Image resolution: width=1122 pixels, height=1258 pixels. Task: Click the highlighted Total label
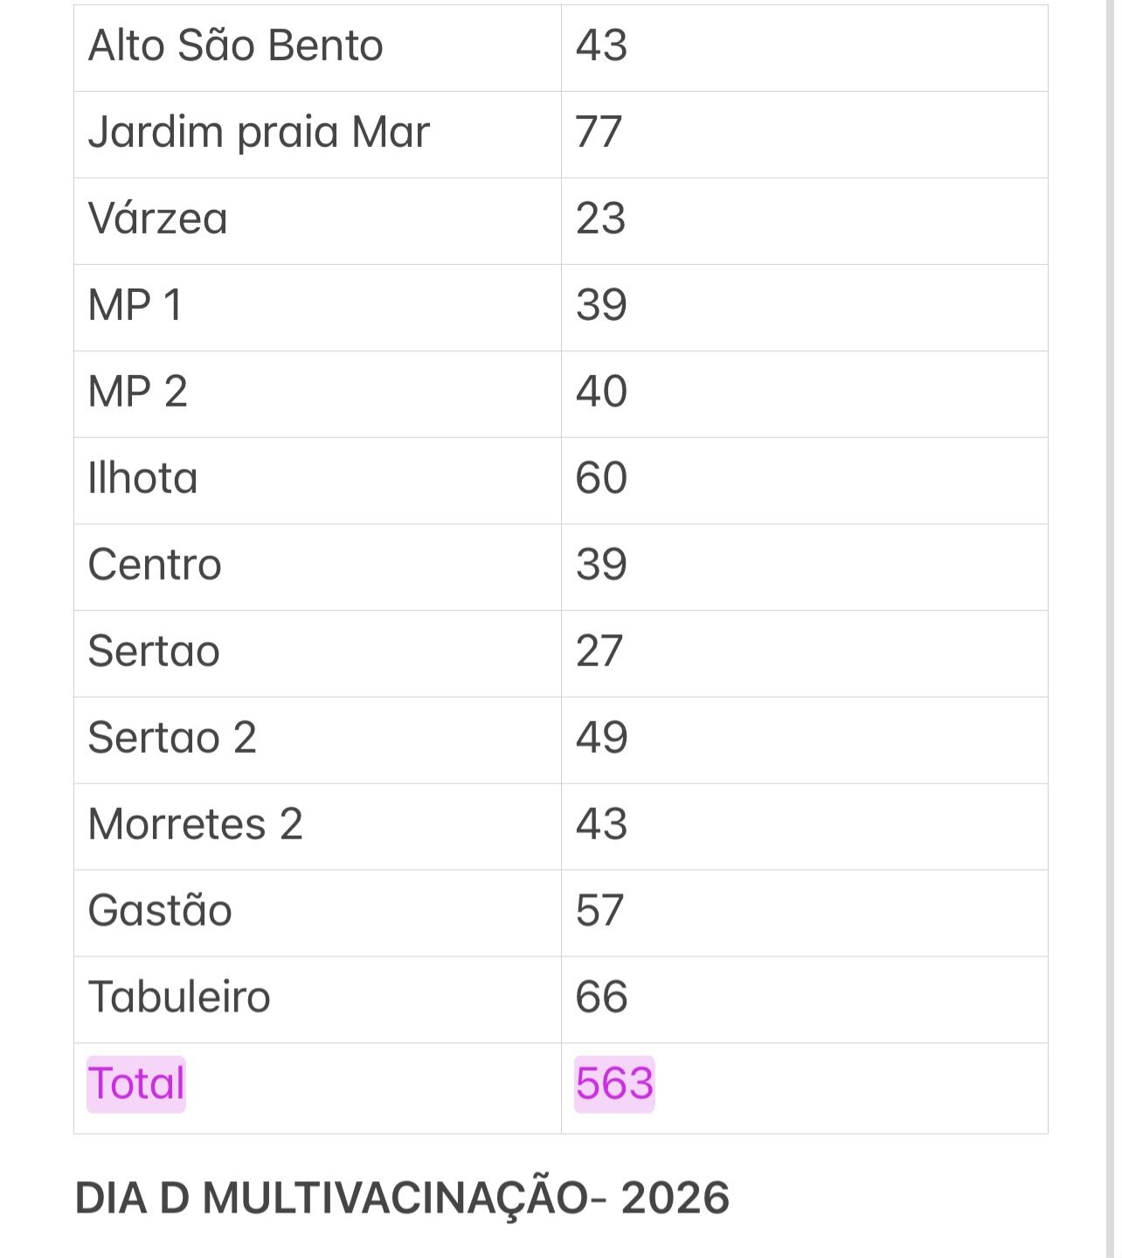point(136,1084)
